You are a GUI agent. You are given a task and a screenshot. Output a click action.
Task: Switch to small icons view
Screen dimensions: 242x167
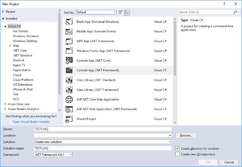click(121, 12)
